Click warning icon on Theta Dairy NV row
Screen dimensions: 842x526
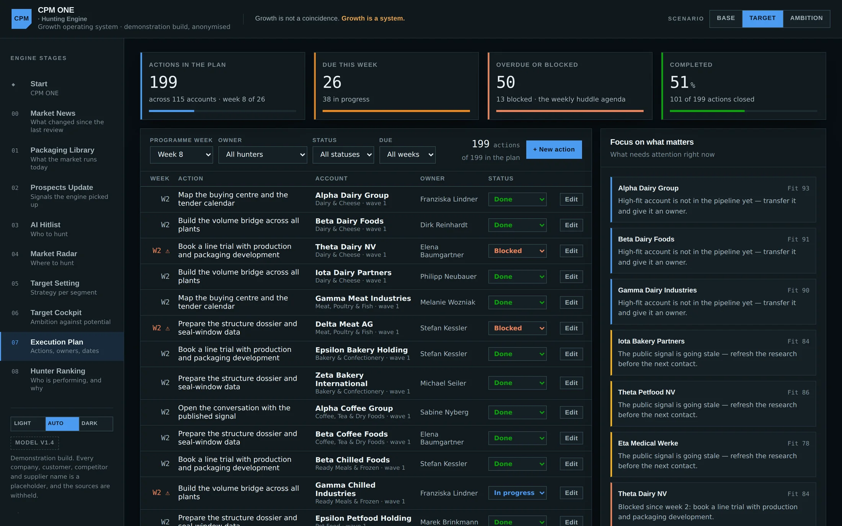coord(168,251)
